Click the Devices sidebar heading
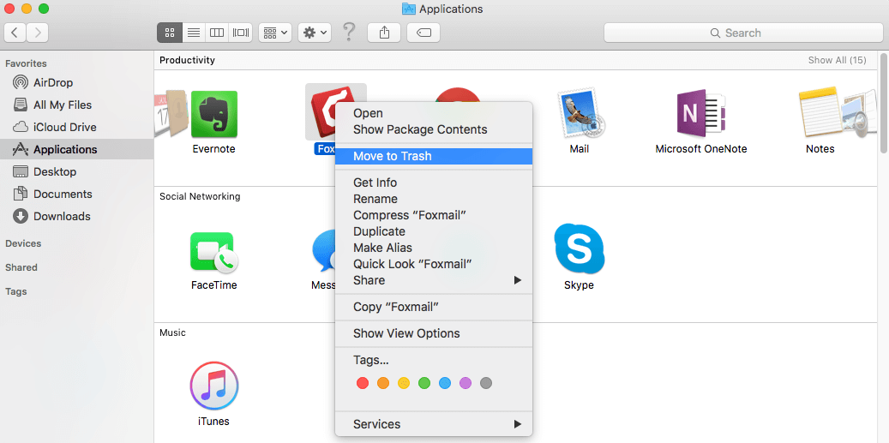 pos(23,243)
